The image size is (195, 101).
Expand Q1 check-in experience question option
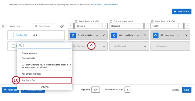(45, 66)
